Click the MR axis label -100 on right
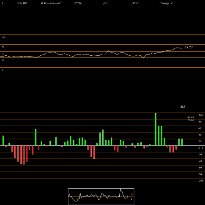This screenshot has height=205, width=205. (x=201, y=181)
